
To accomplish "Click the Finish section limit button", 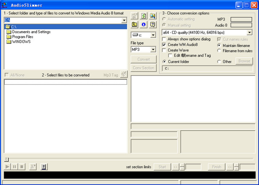I will [217, 167].
